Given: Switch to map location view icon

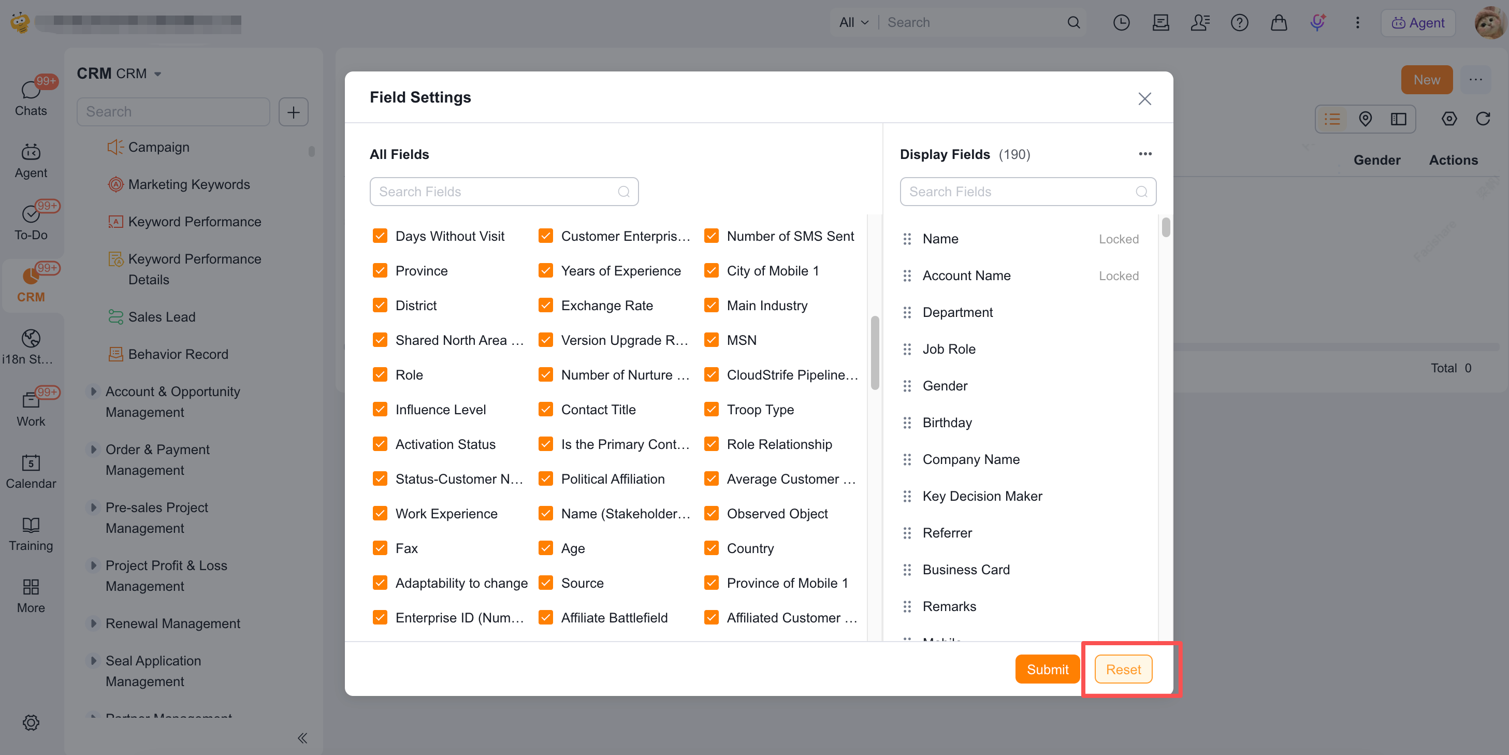Looking at the screenshot, I should pos(1365,119).
